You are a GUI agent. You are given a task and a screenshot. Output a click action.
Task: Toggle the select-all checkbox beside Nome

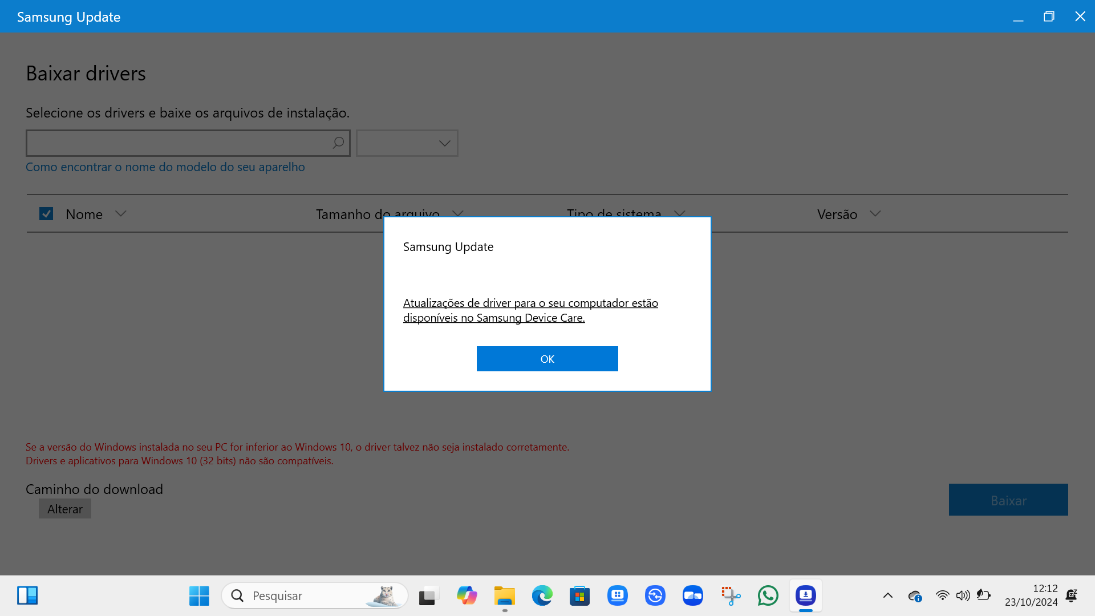(x=46, y=214)
